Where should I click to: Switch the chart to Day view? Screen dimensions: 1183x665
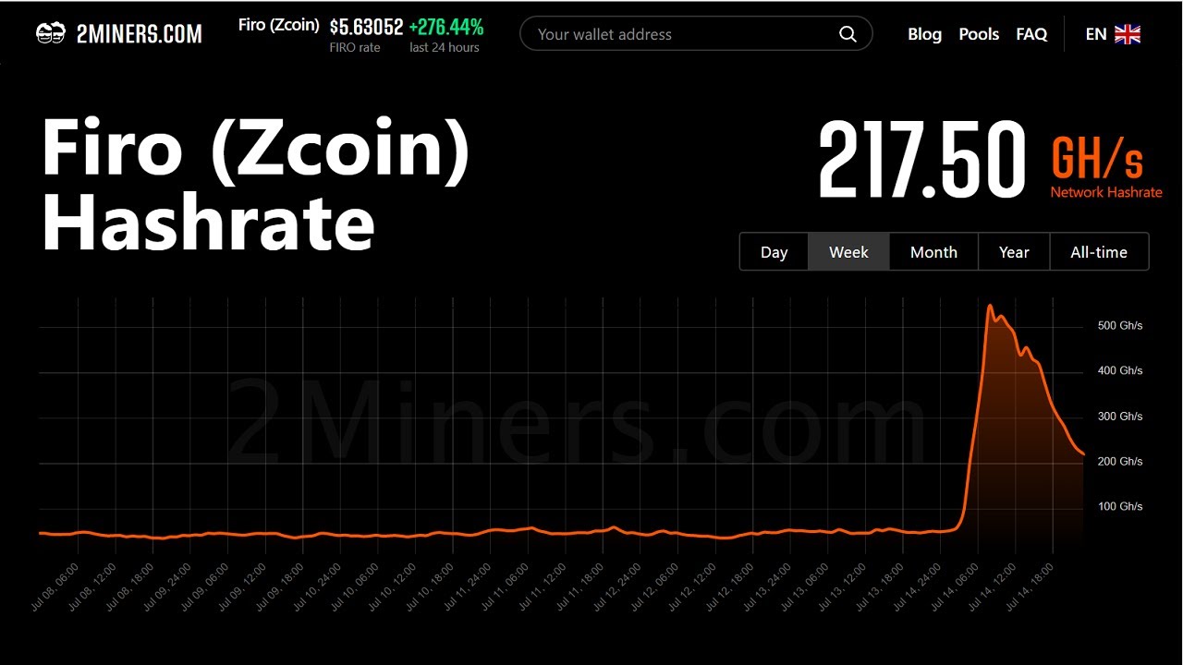[774, 252]
